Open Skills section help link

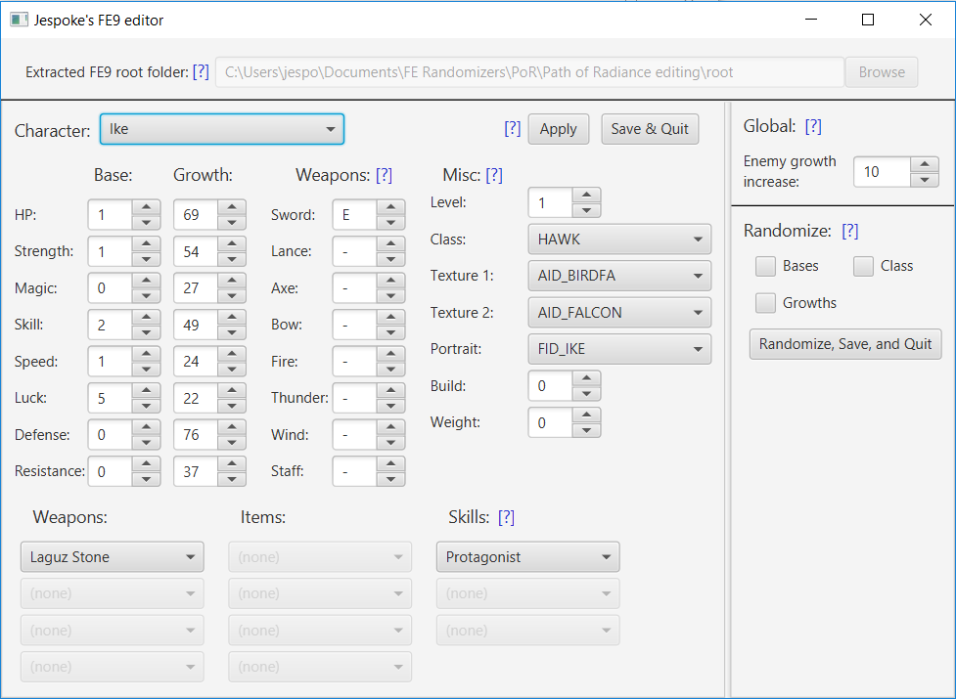[506, 517]
